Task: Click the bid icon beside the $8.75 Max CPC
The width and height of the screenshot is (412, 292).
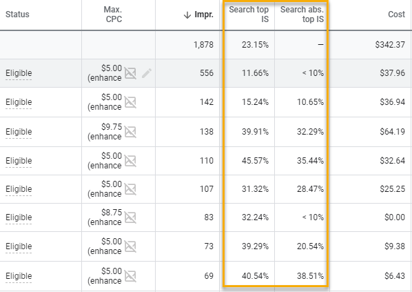Action: (x=130, y=217)
